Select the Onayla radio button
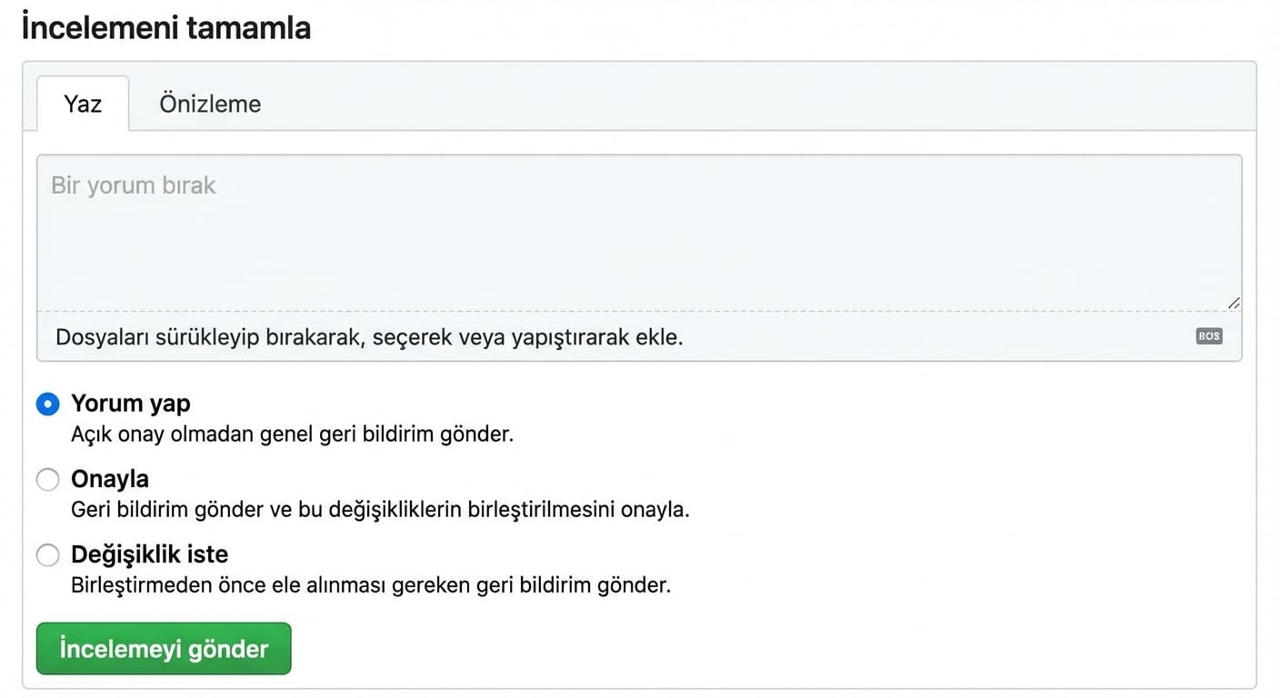The height and width of the screenshot is (698, 1280). pos(47,479)
